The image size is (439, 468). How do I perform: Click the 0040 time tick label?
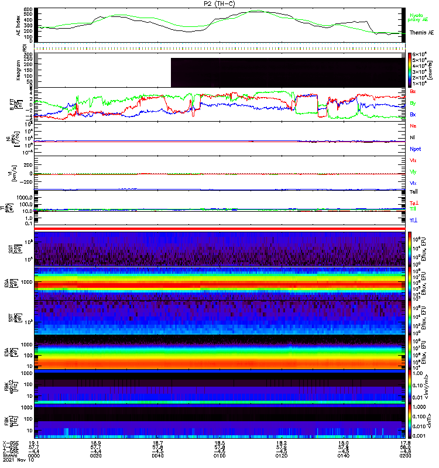point(157,456)
